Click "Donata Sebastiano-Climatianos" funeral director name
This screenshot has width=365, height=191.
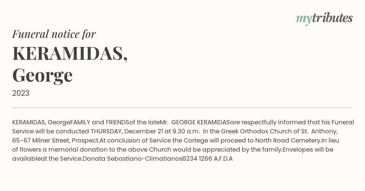tap(132, 159)
